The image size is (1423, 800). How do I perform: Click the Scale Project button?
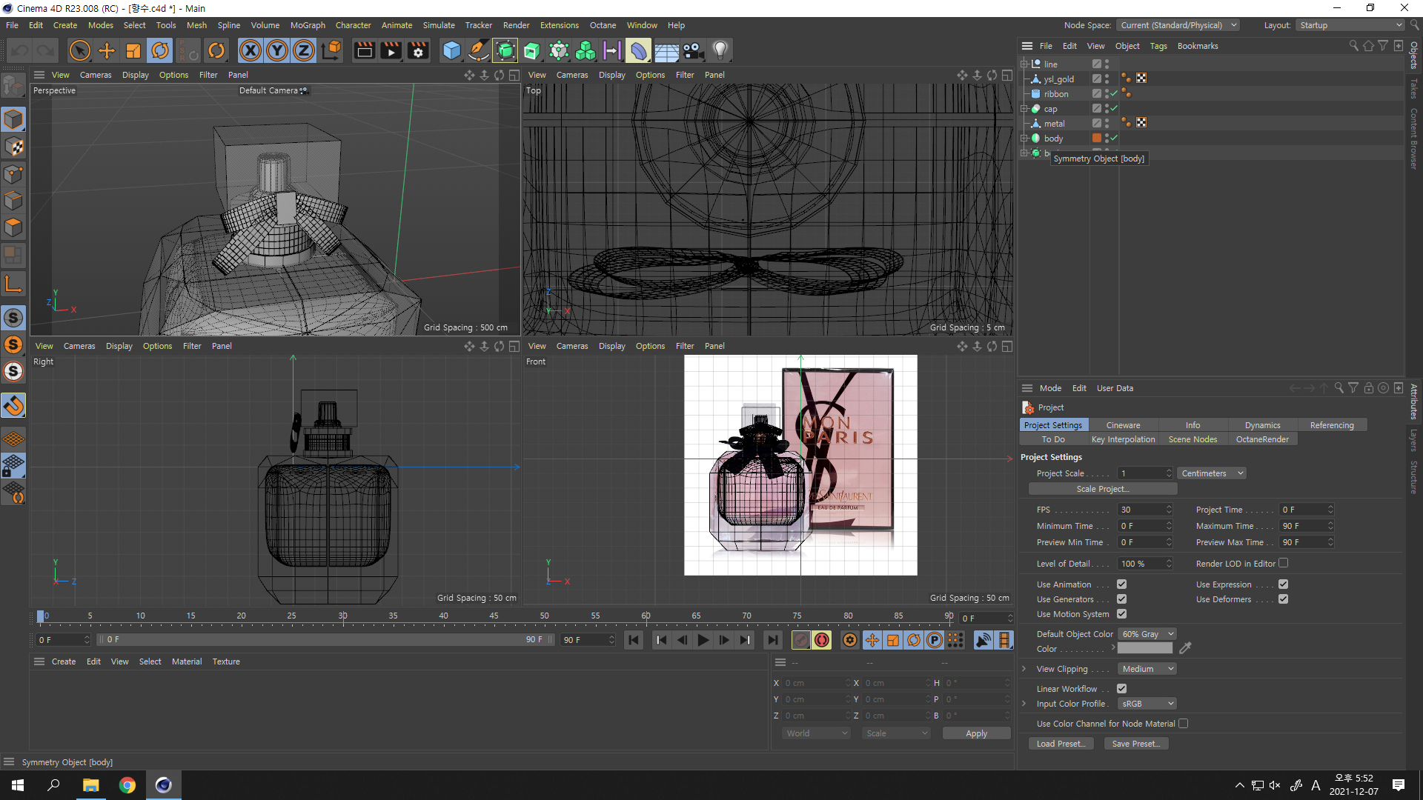click(x=1103, y=489)
